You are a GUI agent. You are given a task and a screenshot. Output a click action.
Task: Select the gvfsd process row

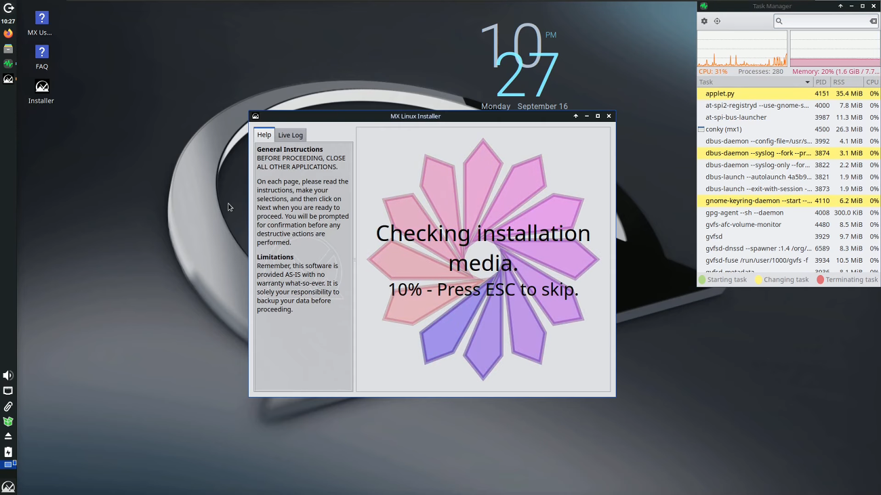click(789, 236)
